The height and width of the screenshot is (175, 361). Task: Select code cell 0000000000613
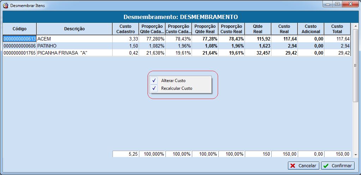pyautogui.click(x=19, y=39)
